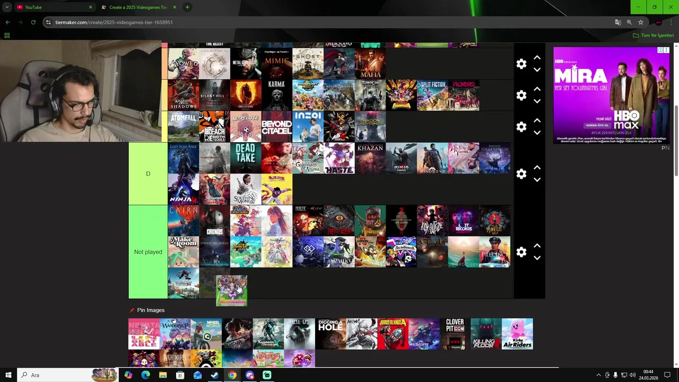Select the Digging a Hole game image
This screenshot has height=382, width=679.
[330, 334]
